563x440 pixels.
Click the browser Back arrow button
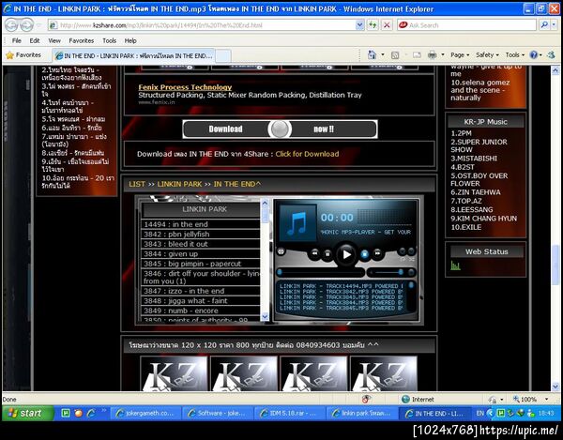point(12,25)
